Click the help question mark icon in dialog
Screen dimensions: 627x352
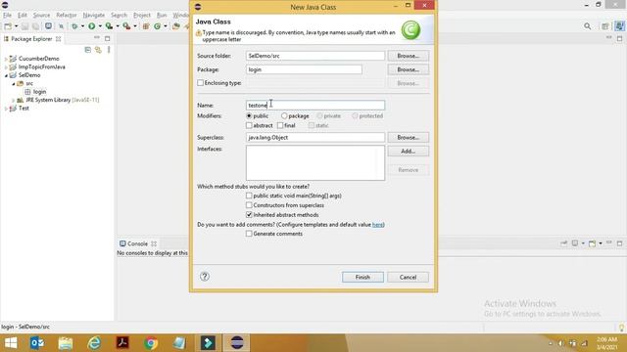coord(205,276)
